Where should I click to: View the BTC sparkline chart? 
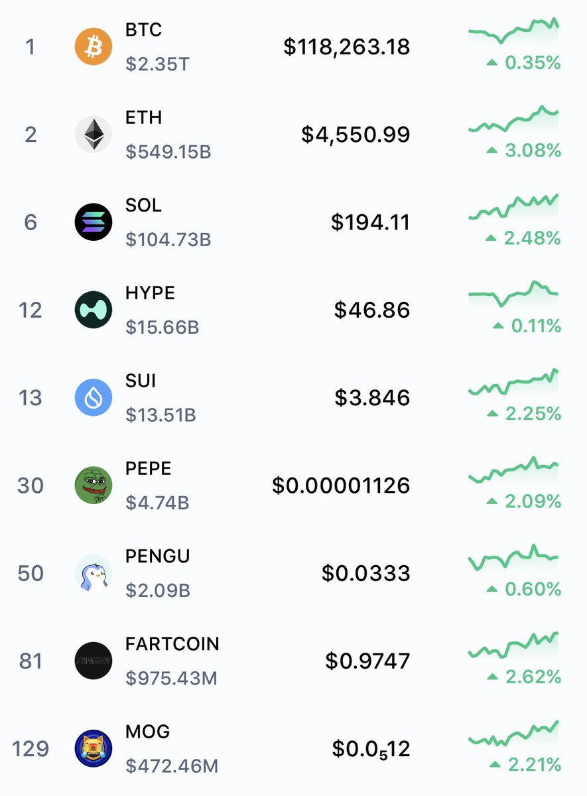click(514, 31)
